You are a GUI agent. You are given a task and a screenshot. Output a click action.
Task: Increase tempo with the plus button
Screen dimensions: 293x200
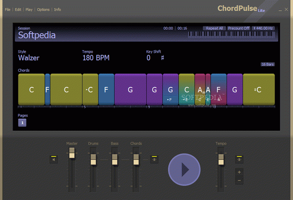pos(239,172)
